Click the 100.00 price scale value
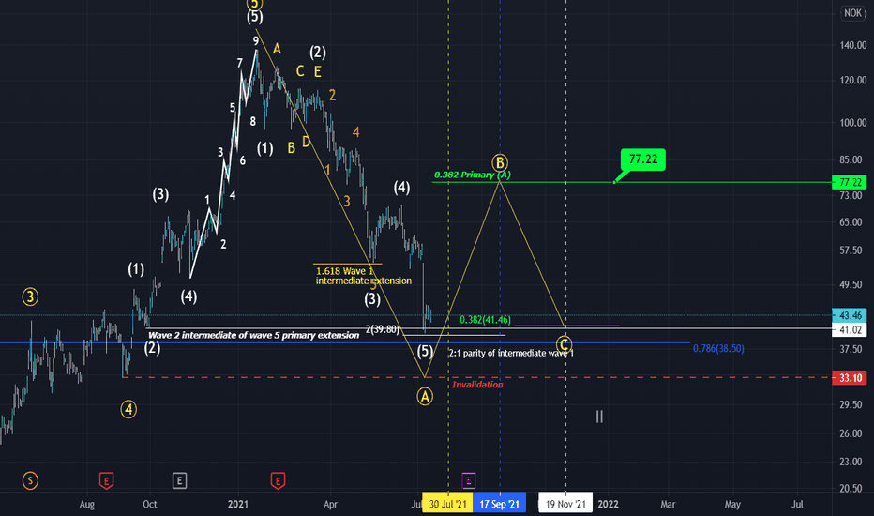 [x=852, y=122]
